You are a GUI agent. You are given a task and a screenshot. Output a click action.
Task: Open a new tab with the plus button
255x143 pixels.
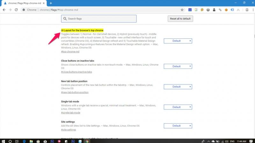51,3
